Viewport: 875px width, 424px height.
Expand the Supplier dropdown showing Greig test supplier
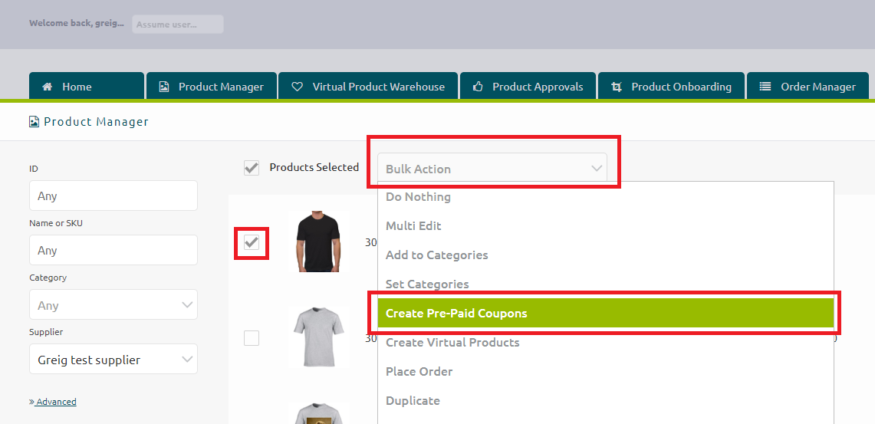click(x=113, y=360)
